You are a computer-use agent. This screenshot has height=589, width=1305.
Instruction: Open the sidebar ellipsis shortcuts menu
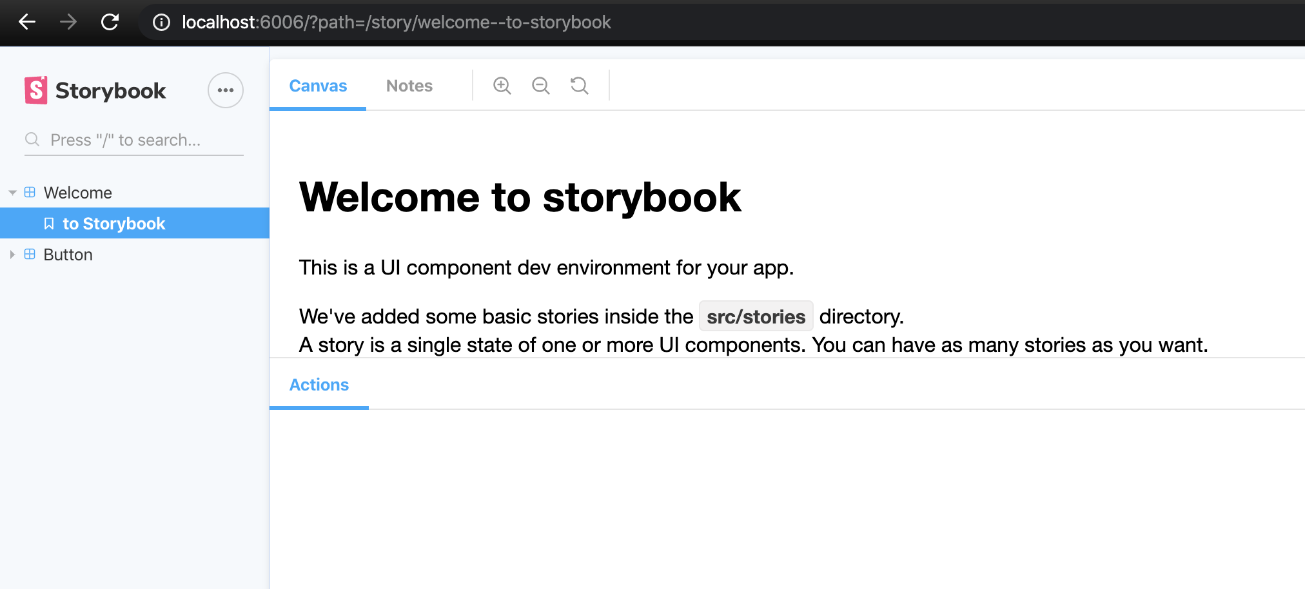click(x=225, y=90)
